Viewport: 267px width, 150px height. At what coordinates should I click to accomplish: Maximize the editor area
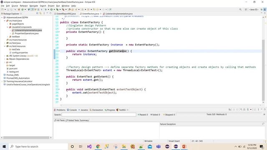(265, 13)
